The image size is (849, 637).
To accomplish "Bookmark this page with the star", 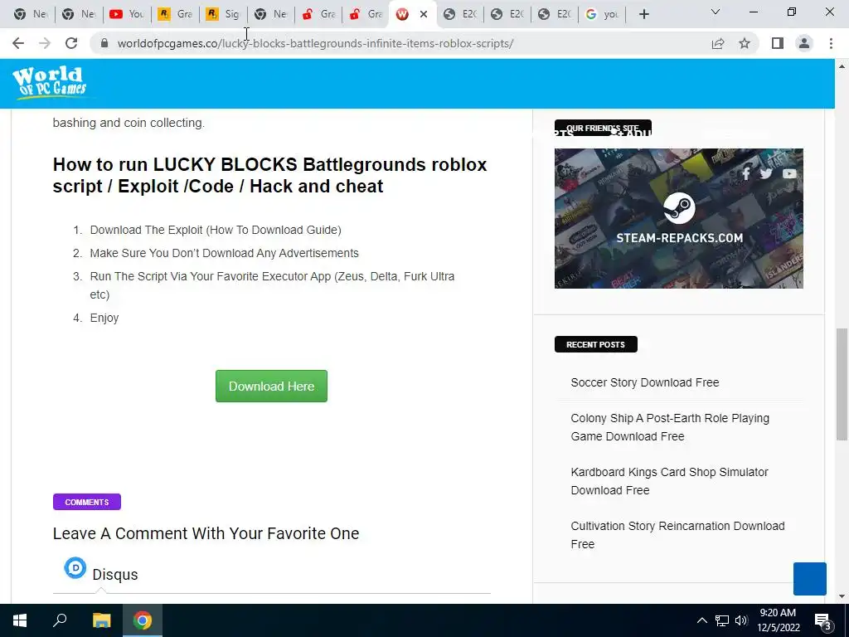I will click(x=745, y=43).
